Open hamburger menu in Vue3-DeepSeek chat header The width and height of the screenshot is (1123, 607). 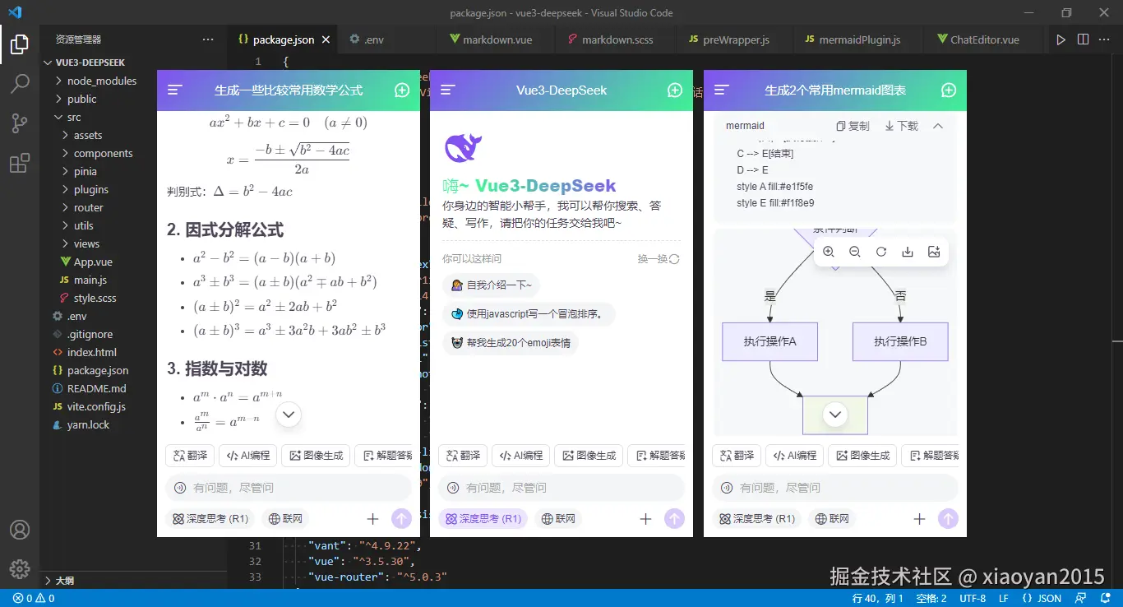[448, 90]
